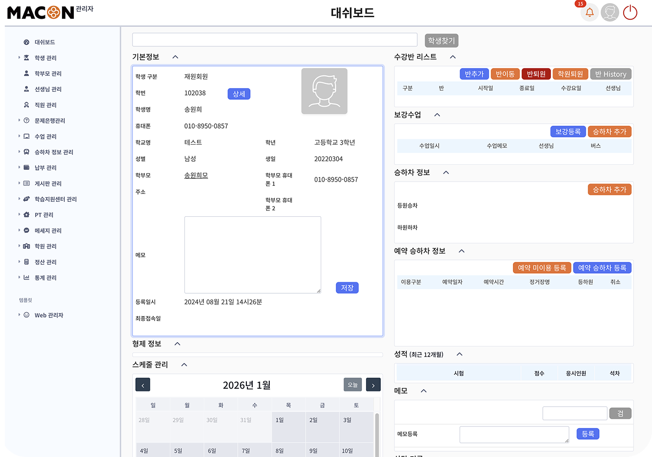
Task: Click the student profile photo placeholder
Action: click(324, 91)
